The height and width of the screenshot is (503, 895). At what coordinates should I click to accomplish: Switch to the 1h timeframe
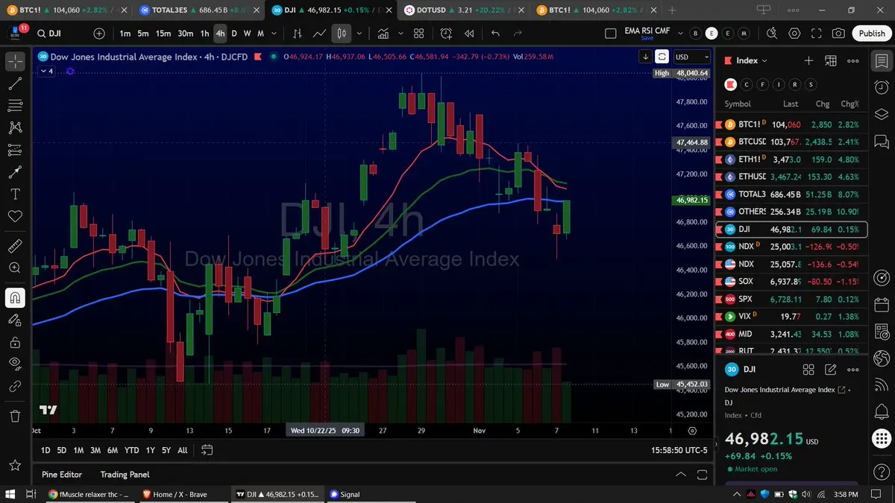[x=204, y=34]
